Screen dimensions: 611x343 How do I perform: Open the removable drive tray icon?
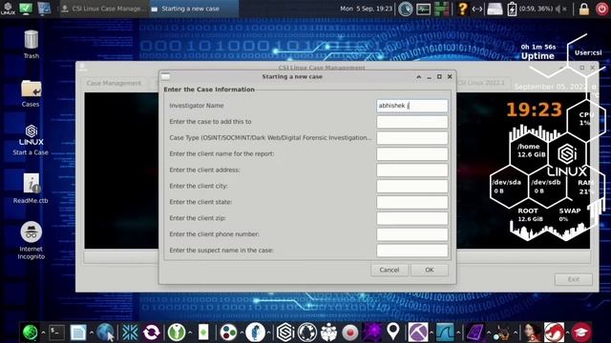click(495, 9)
